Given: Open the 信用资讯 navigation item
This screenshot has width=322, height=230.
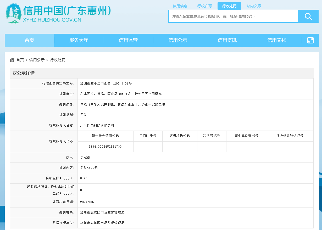Looking at the screenshot, I should pos(227,40).
